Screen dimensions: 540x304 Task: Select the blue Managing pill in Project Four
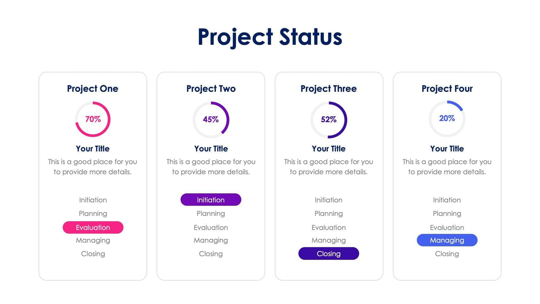tap(447, 240)
